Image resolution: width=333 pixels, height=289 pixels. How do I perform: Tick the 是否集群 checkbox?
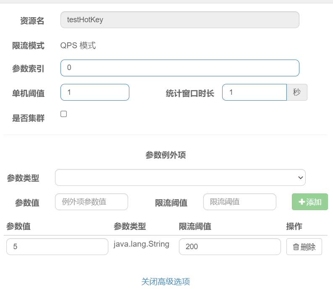click(63, 114)
